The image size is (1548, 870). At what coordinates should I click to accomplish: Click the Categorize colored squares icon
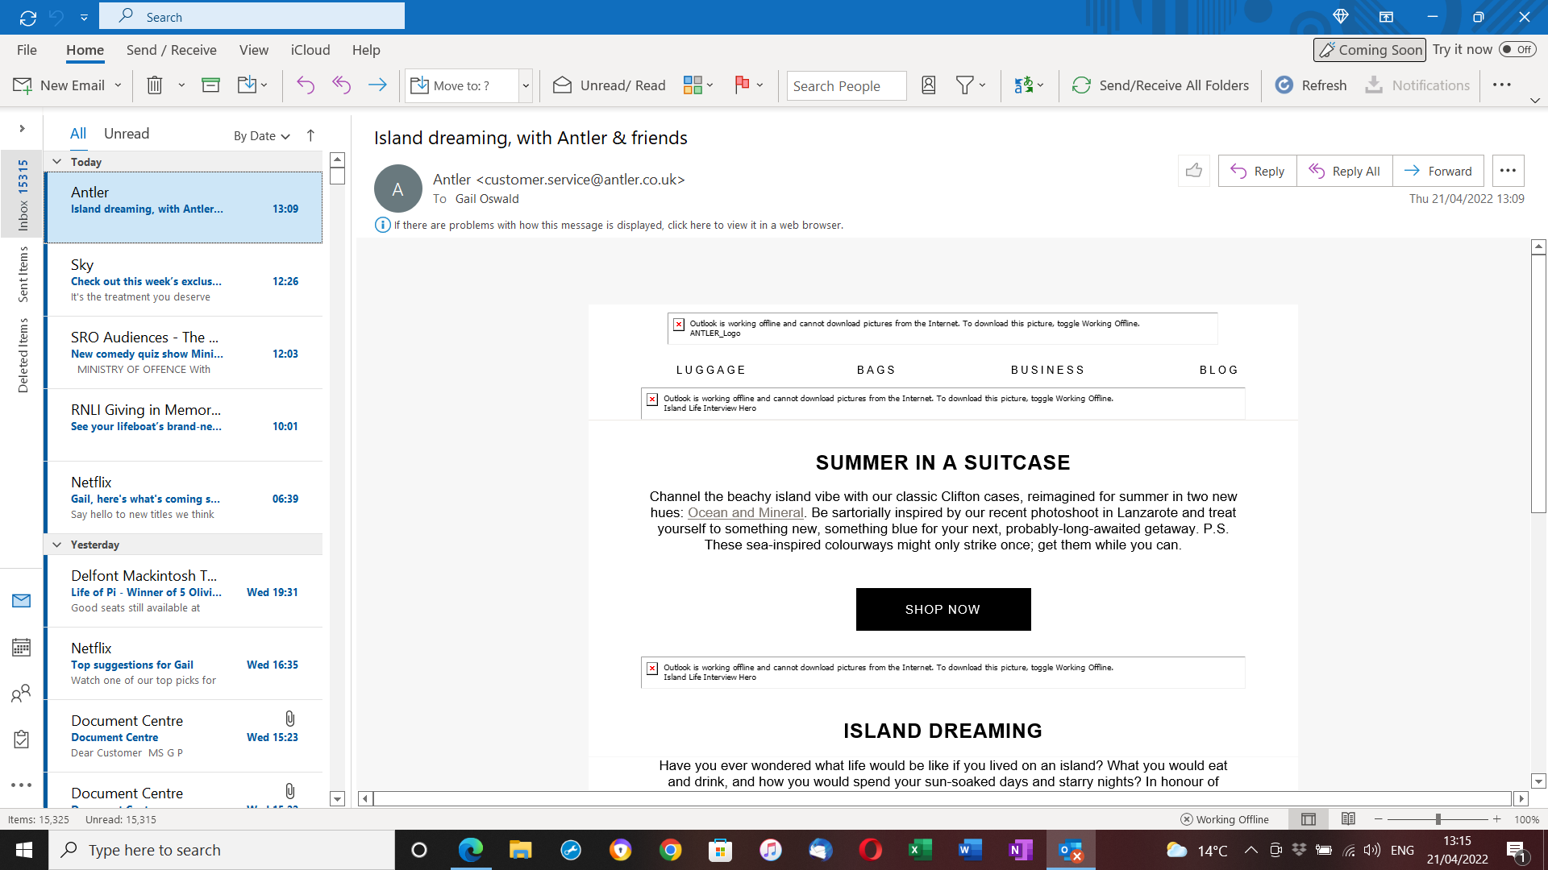pos(693,85)
